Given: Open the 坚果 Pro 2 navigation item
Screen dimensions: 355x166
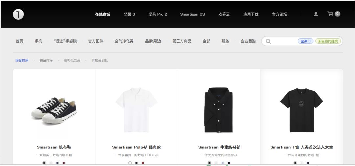Looking at the screenshot, I should (157, 14).
